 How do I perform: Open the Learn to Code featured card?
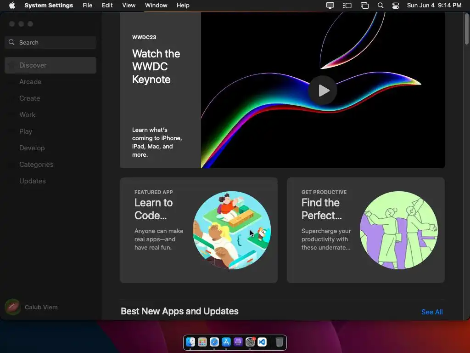199,230
